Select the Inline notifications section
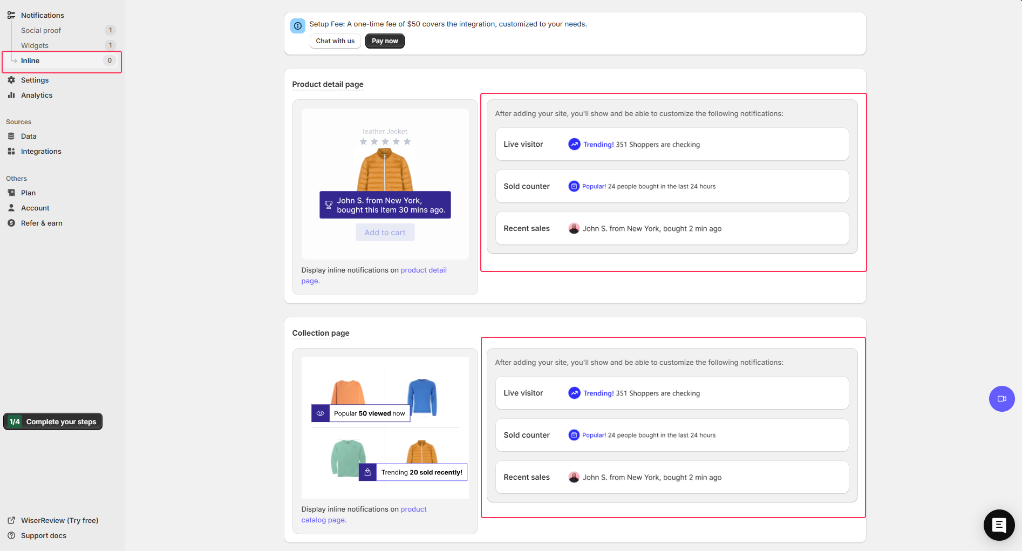Viewport: 1022px width, 551px height. click(30, 60)
